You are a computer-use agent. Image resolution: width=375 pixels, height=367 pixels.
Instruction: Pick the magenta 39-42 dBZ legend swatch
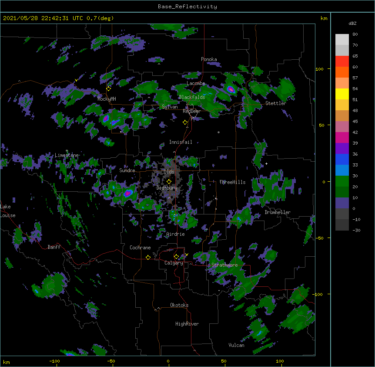(x=342, y=137)
